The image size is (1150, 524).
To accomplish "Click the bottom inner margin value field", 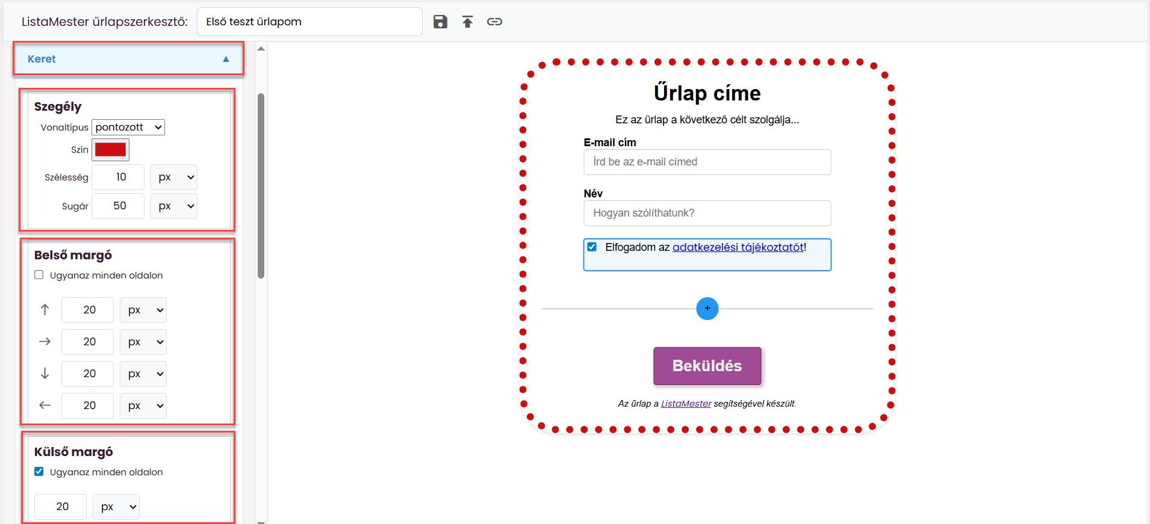I will pyautogui.click(x=87, y=374).
